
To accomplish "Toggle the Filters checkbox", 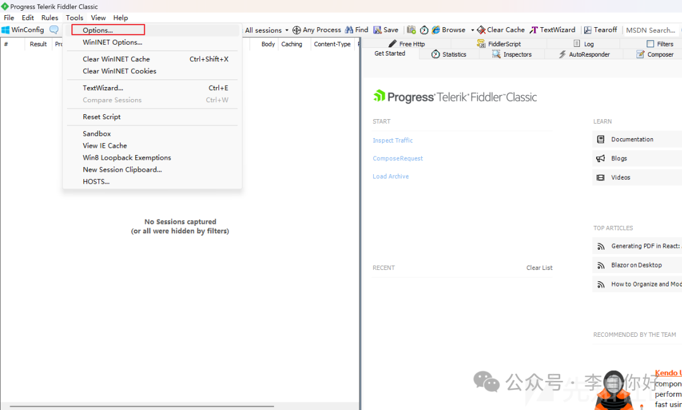I will (650, 44).
